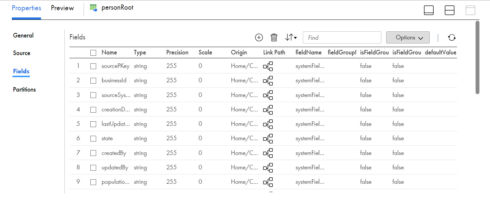Open link path for state row
Viewport: 490px width, 202px height.
tap(268, 139)
